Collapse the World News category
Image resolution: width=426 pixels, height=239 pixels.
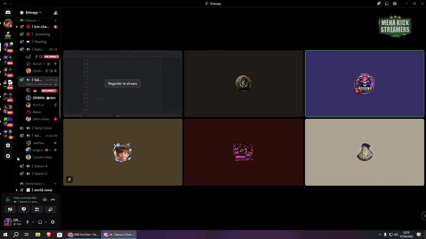click(32, 184)
